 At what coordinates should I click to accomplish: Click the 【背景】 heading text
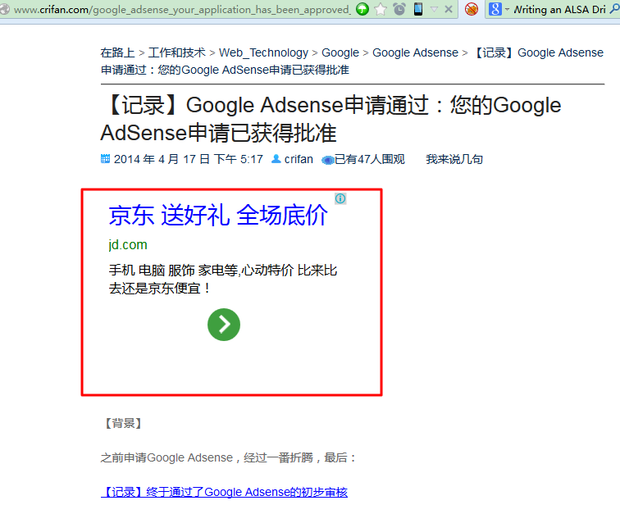[x=123, y=423]
